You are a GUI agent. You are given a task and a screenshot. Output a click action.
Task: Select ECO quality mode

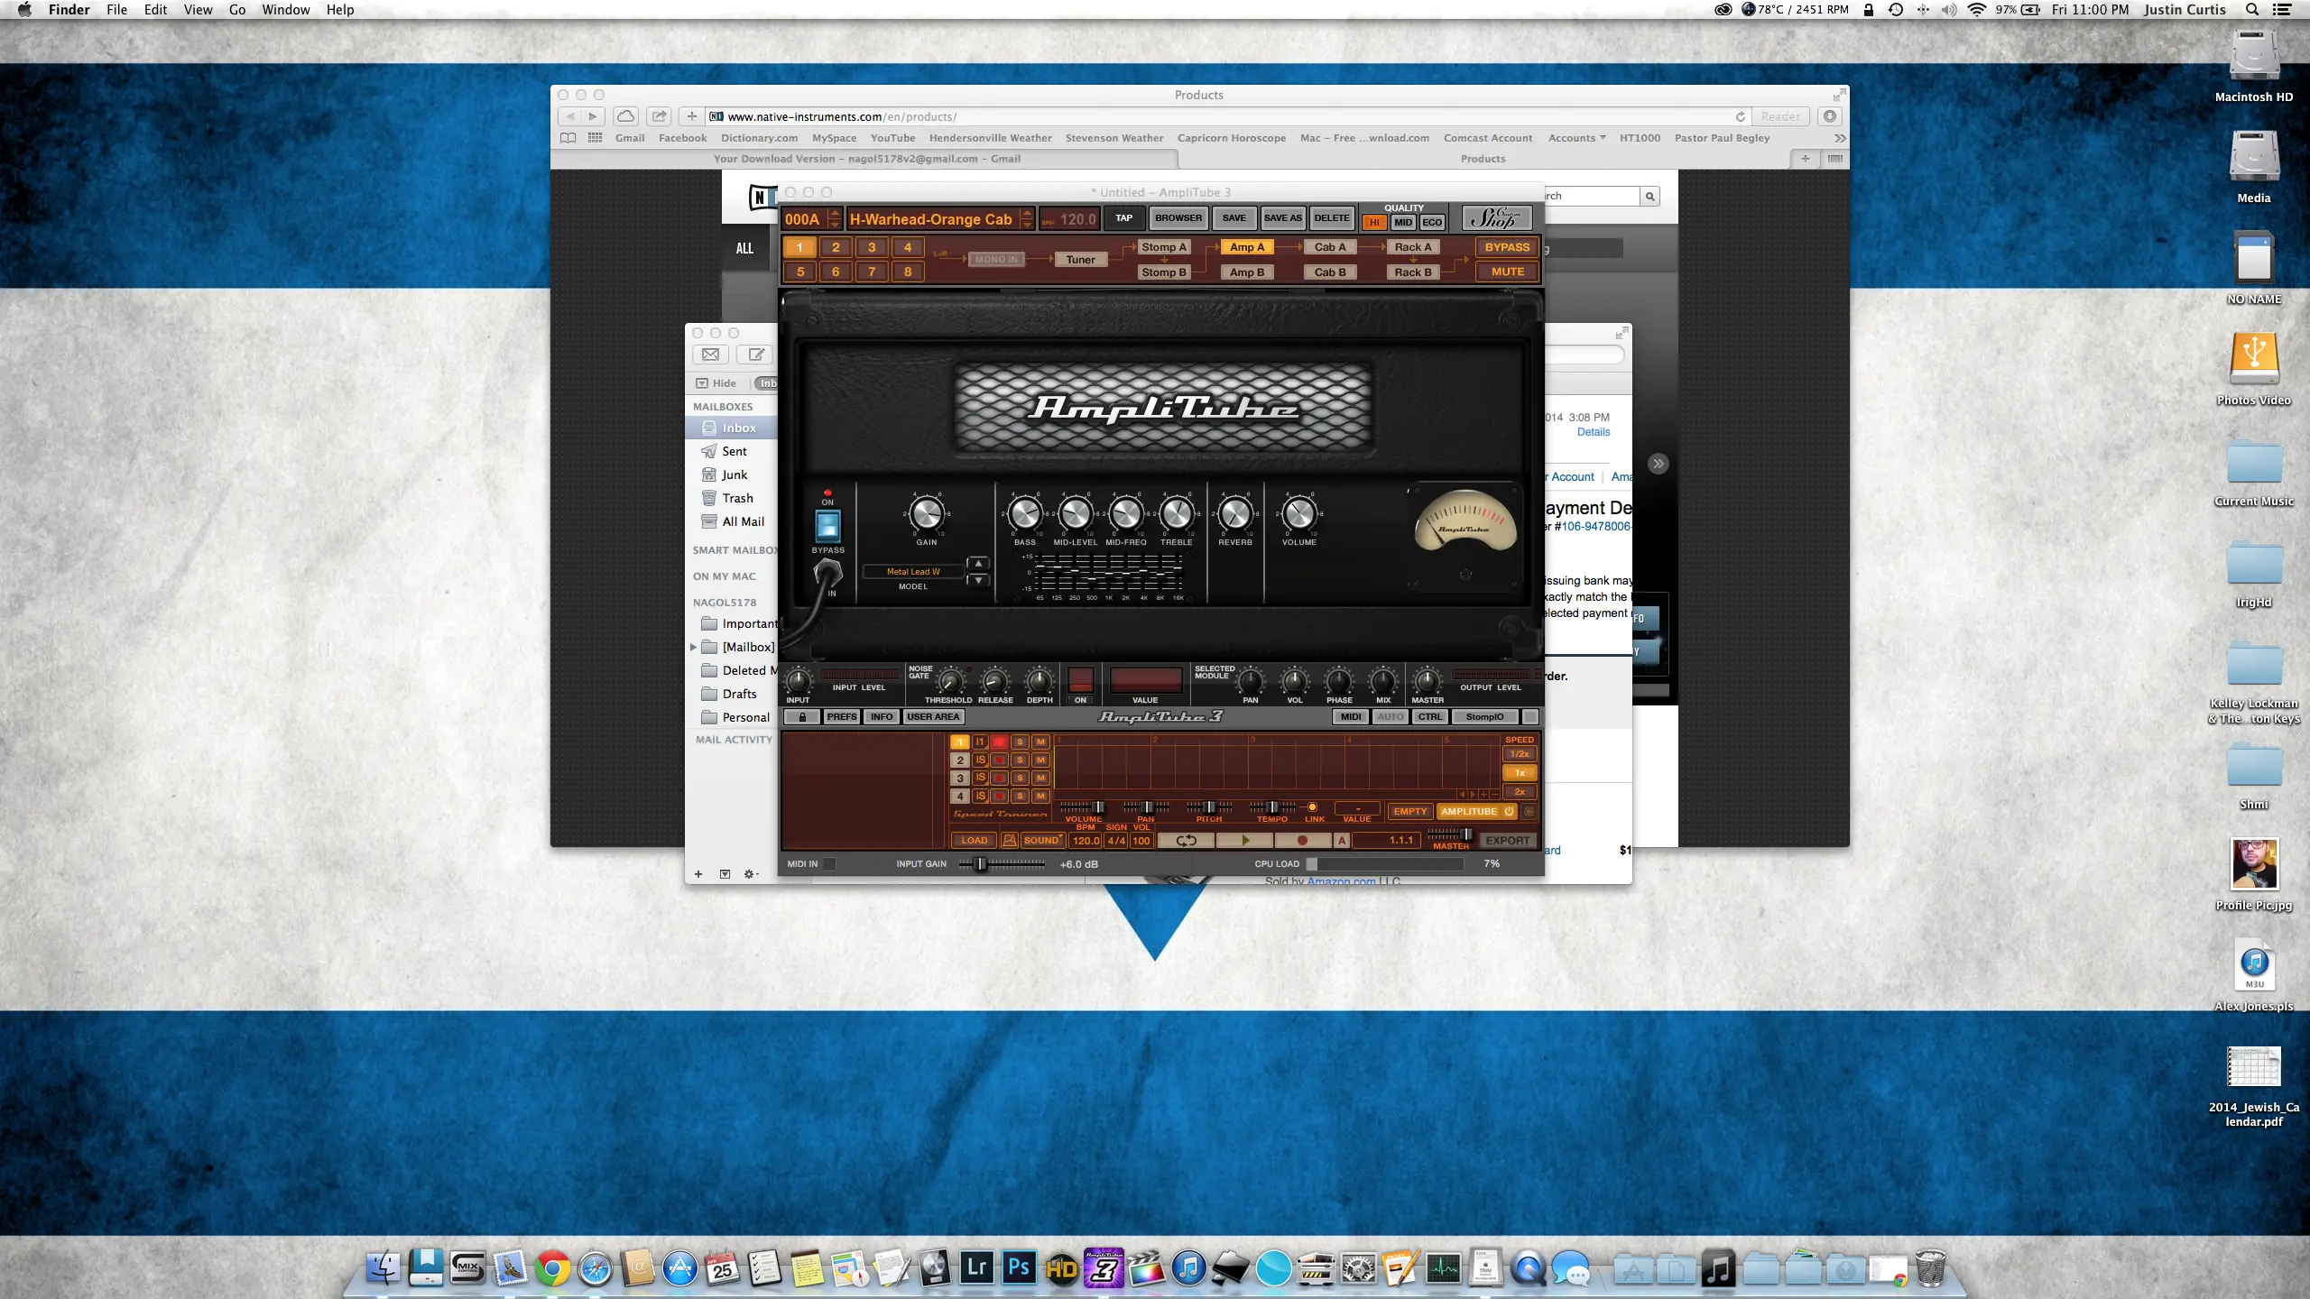(1432, 222)
